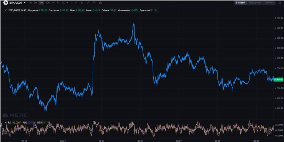Click the scroll-to-latest double arrow button
This screenshot has width=284, height=142.
pos(269,133)
